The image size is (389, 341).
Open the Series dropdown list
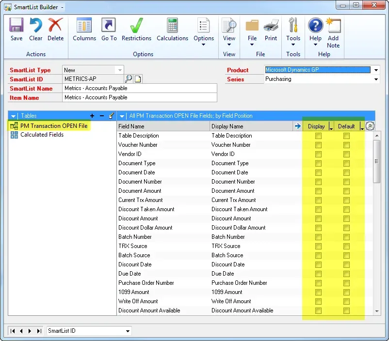[x=376, y=79]
